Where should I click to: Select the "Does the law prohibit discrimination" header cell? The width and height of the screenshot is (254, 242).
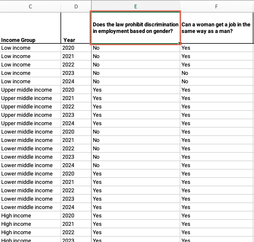tap(136, 28)
